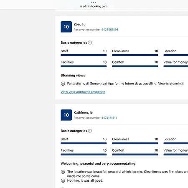Image resolution: width=188 pixels, height=188 pixels.
Task: Click Zoe's Staff rating bar
Action: [x=84, y=55]
